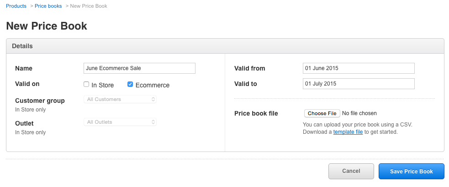Go to the Products breadcrumb link
Image resolution: width=449 pixels, height=187 pixels.
click(16, 6)
